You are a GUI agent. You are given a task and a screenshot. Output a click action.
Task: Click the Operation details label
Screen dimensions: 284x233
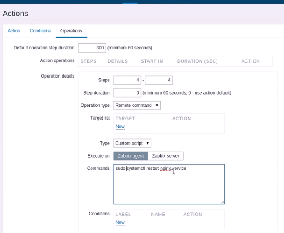[x=58, y=76]
